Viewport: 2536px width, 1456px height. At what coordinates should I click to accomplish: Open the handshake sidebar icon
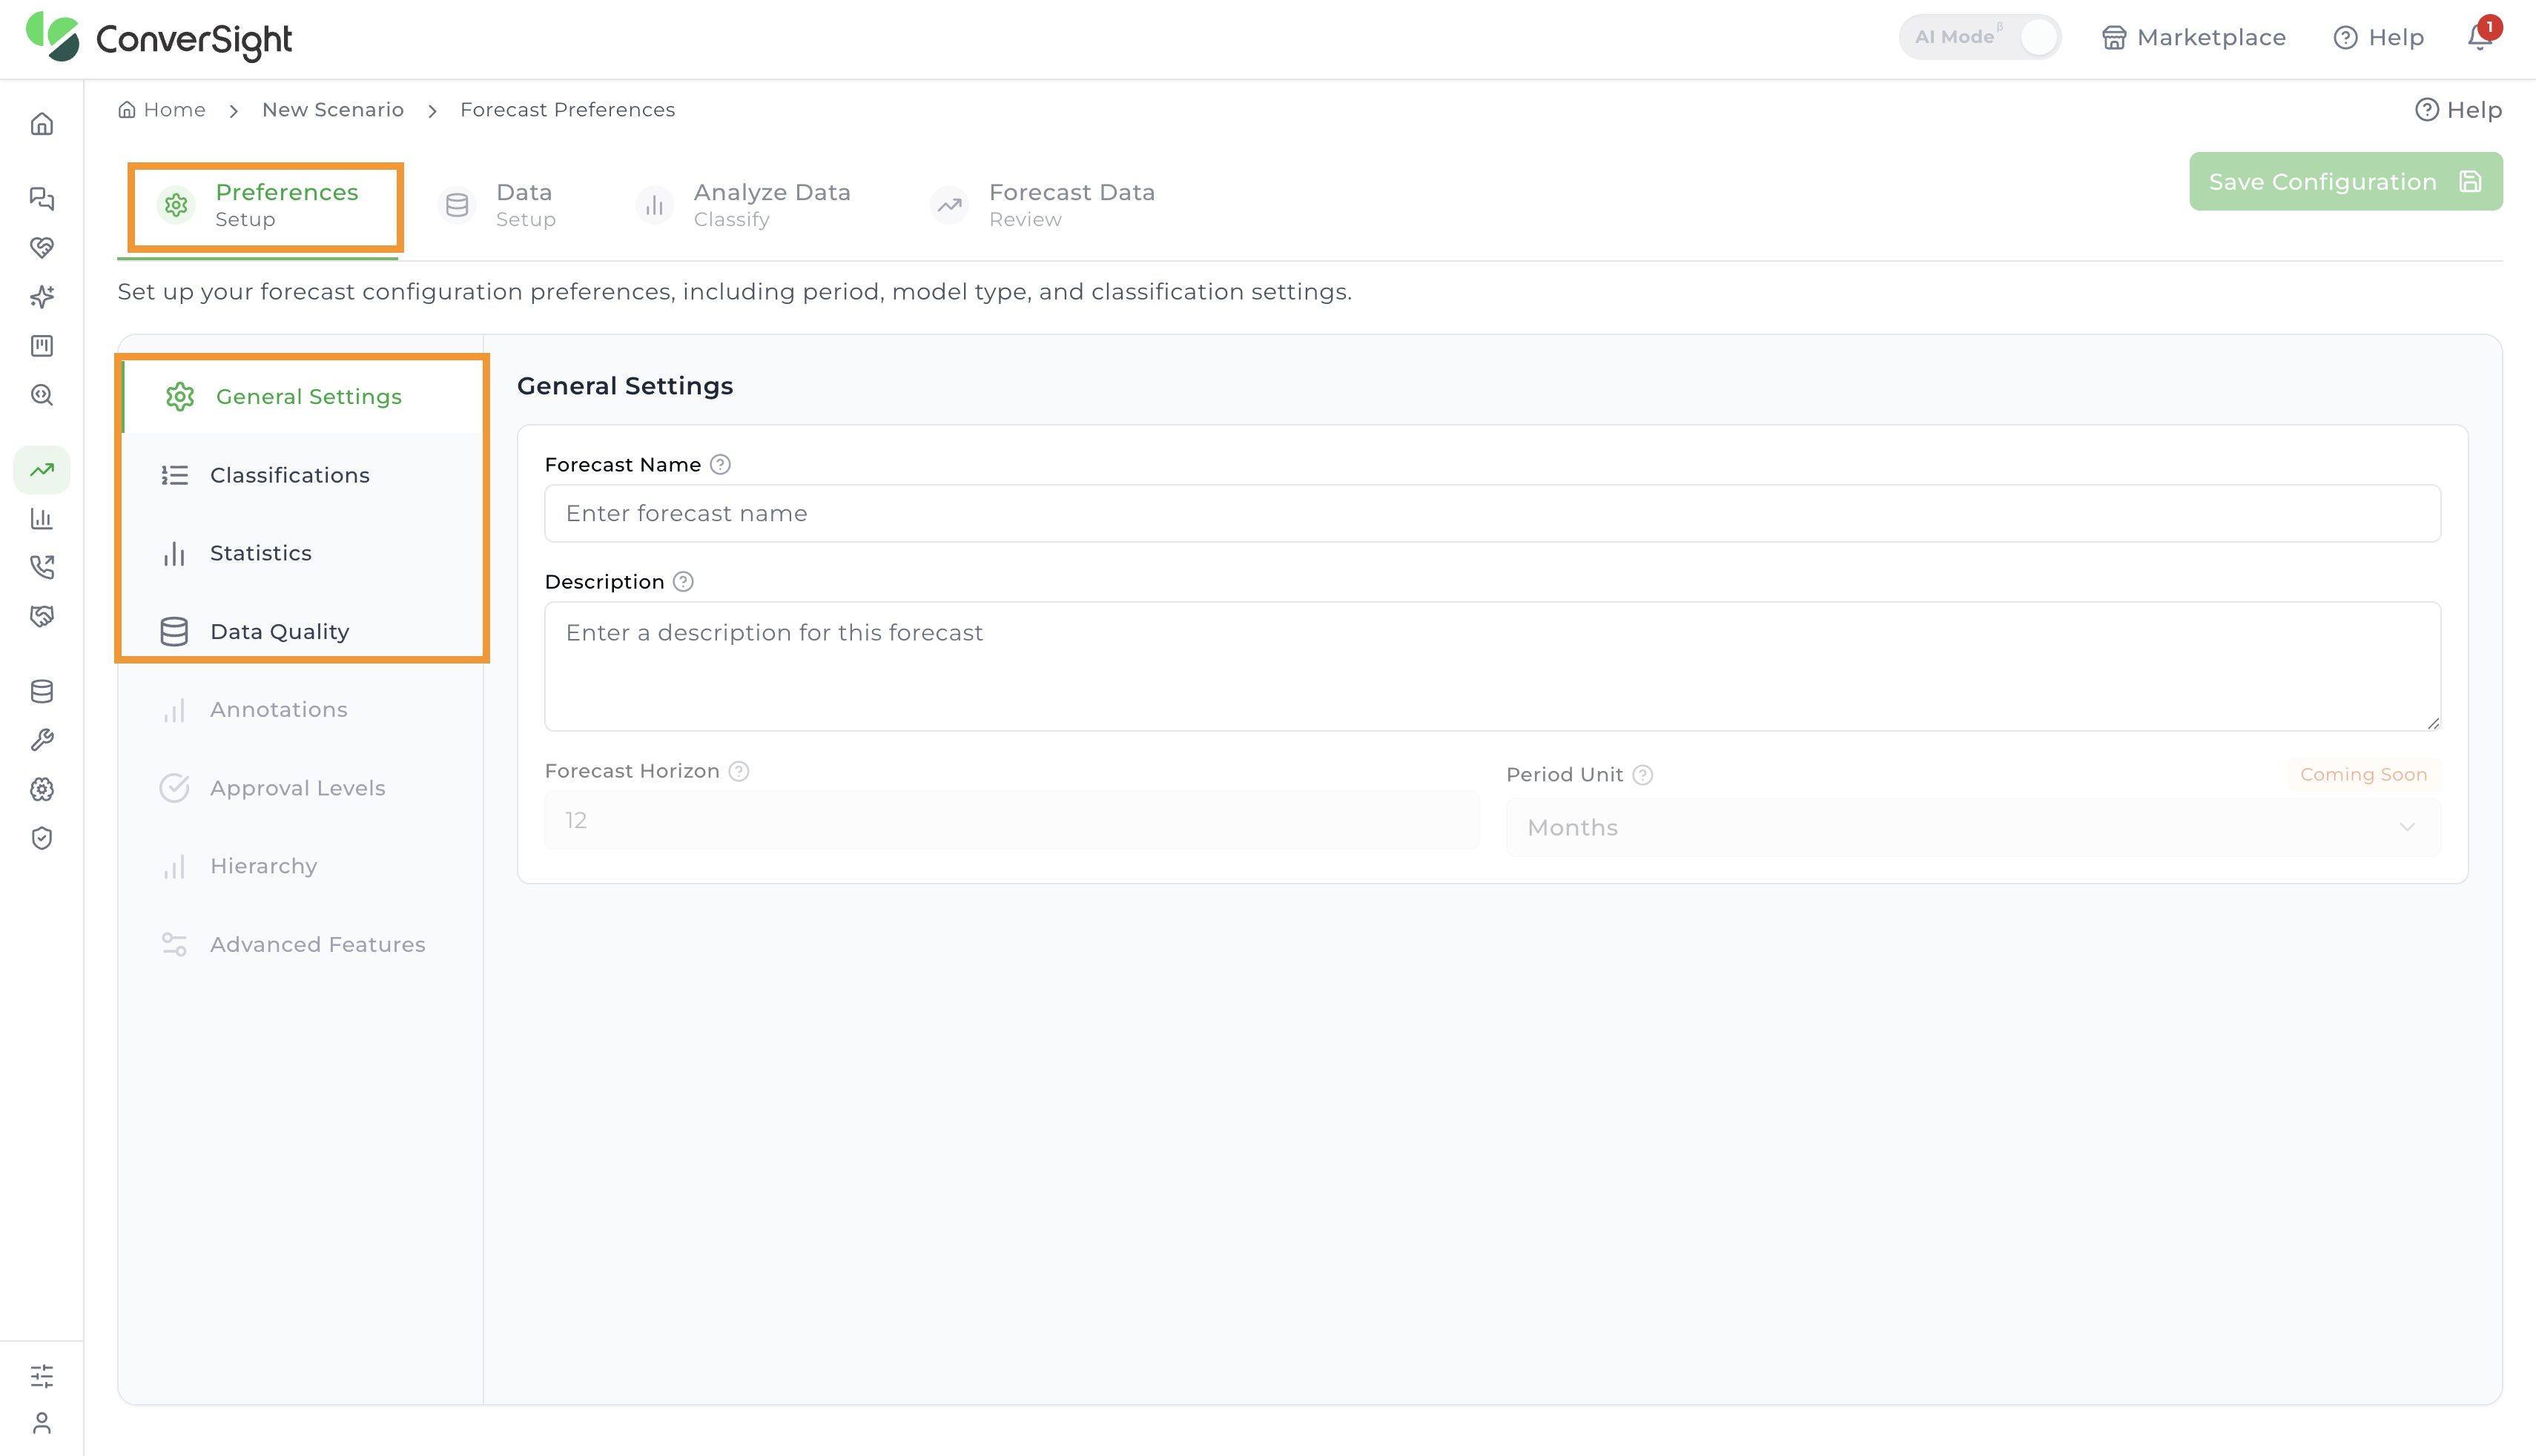41,616
